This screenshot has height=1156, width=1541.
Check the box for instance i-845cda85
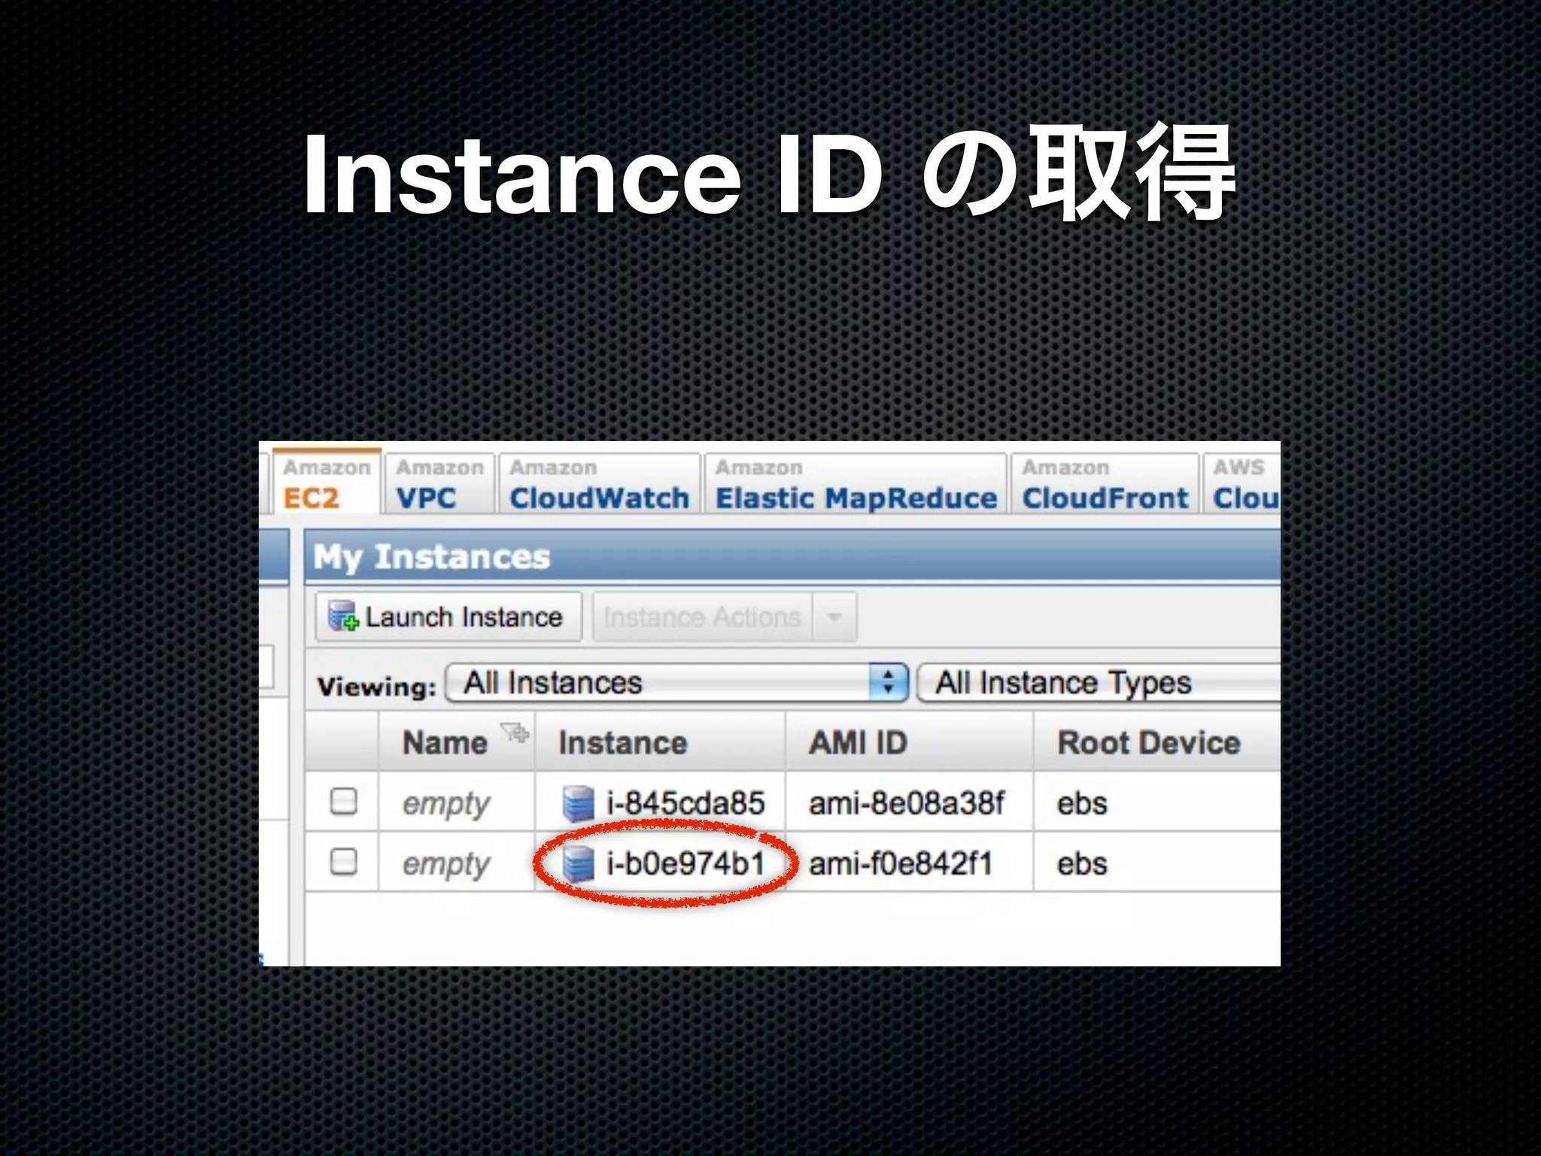point(344,801)
